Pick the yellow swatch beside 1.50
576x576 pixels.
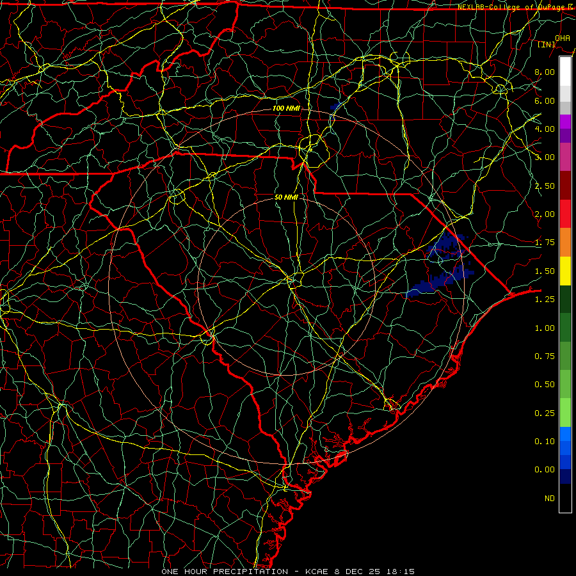(565, 271)
